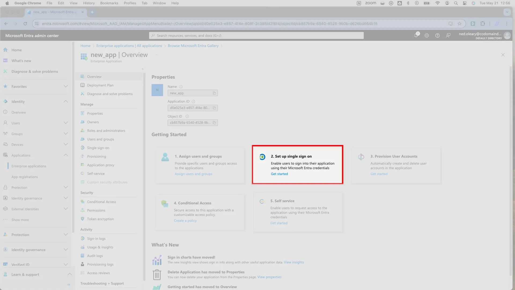Click Get started under Provision User Accounts
Image resolution: width=515 pixels, height=290 pixels.
[379, 174]
